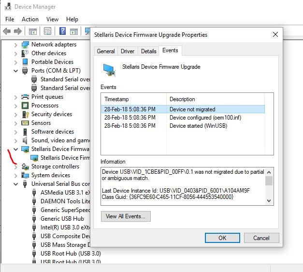Screen dimensions: 303x272
Task: Open the blue Help question-mark toolbar icon
Action: coord(62,31)
